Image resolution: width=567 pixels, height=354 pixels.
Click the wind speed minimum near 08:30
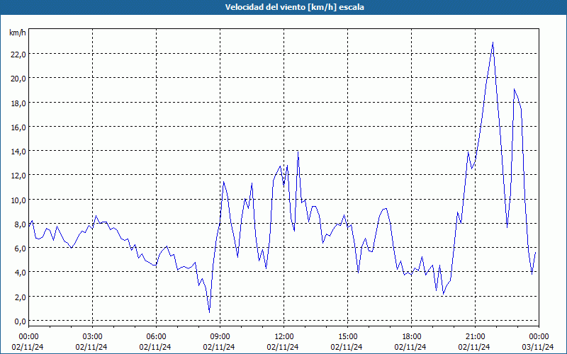[x=209, y=312]
